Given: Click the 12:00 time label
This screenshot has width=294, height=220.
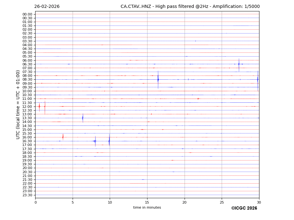Looking at the screenshot, I should pyautogui.click(x=27, y=107).
